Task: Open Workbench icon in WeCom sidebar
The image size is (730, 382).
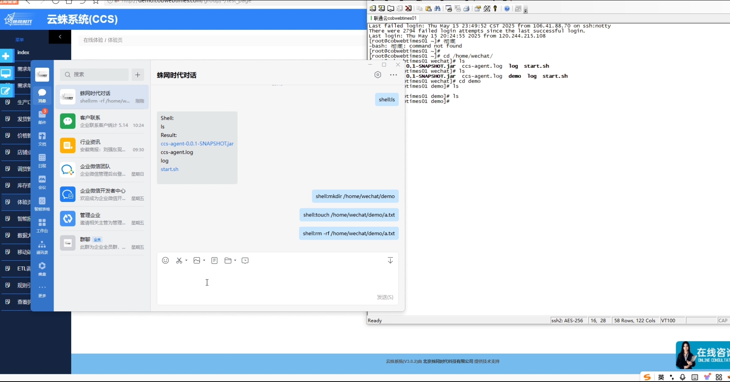Action: pos(42,225)
